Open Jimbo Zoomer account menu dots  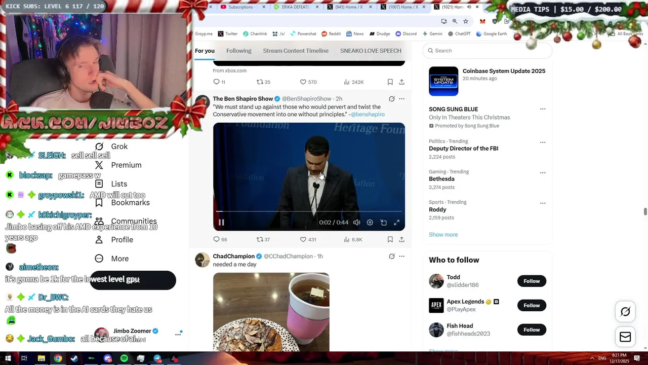click(x=178, y=334)
